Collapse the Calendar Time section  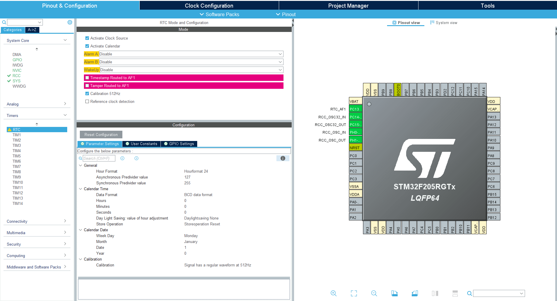tap(80, 189)
